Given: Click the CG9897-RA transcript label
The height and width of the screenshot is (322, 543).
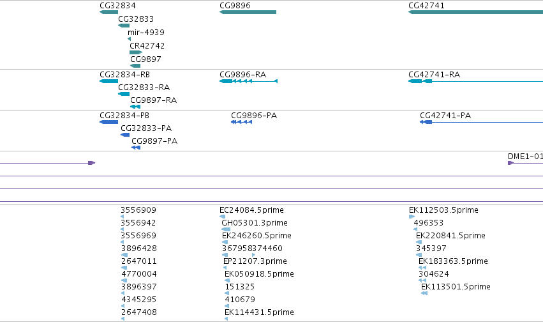Looking at the screenshot, I should coord(153,100).
